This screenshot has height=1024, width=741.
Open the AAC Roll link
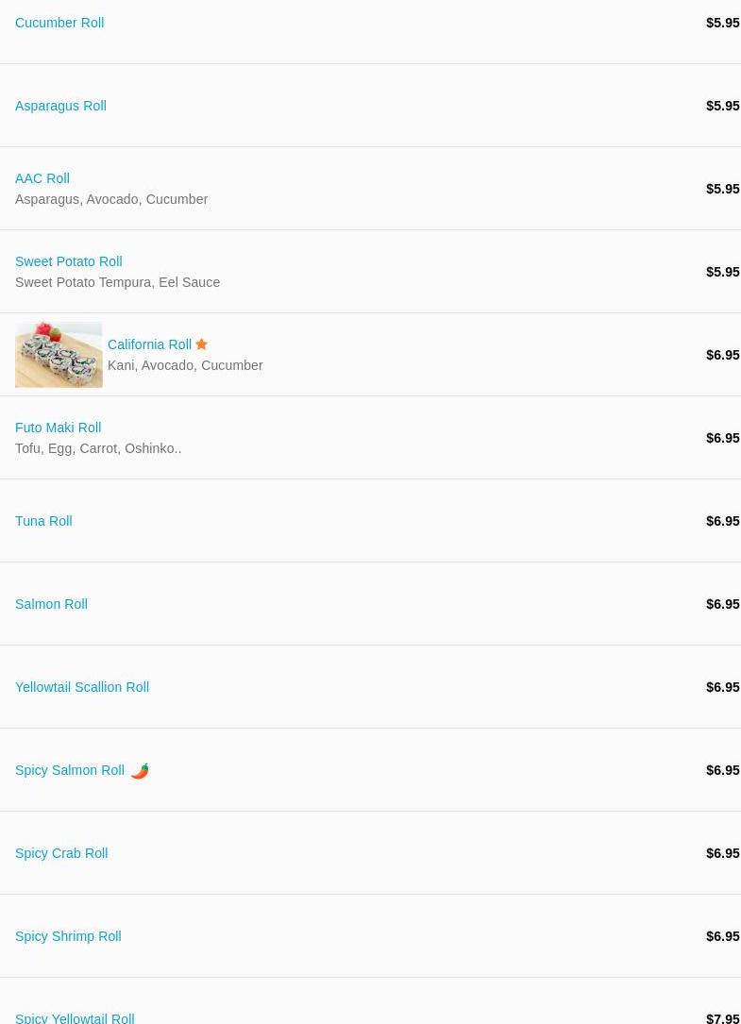click(42, 178)
